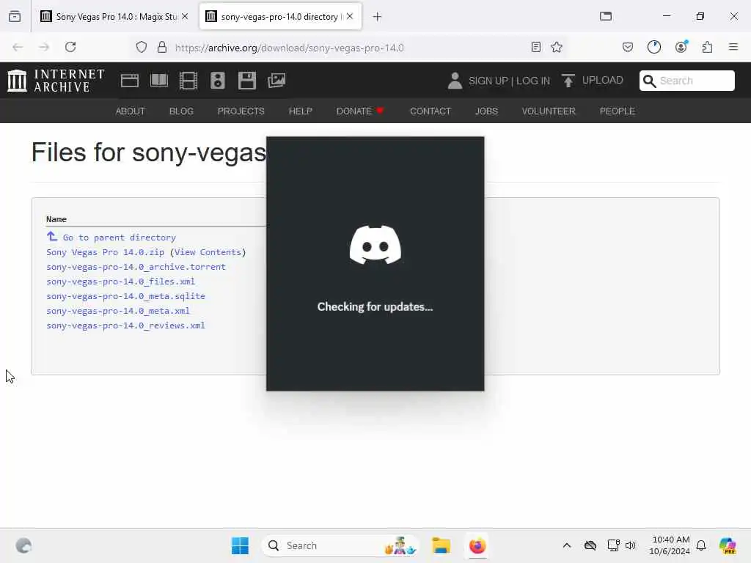Viewport: 751px width, 563px height.
Task: Click the magnifier icon in archive search
Action: click(649, 81)
